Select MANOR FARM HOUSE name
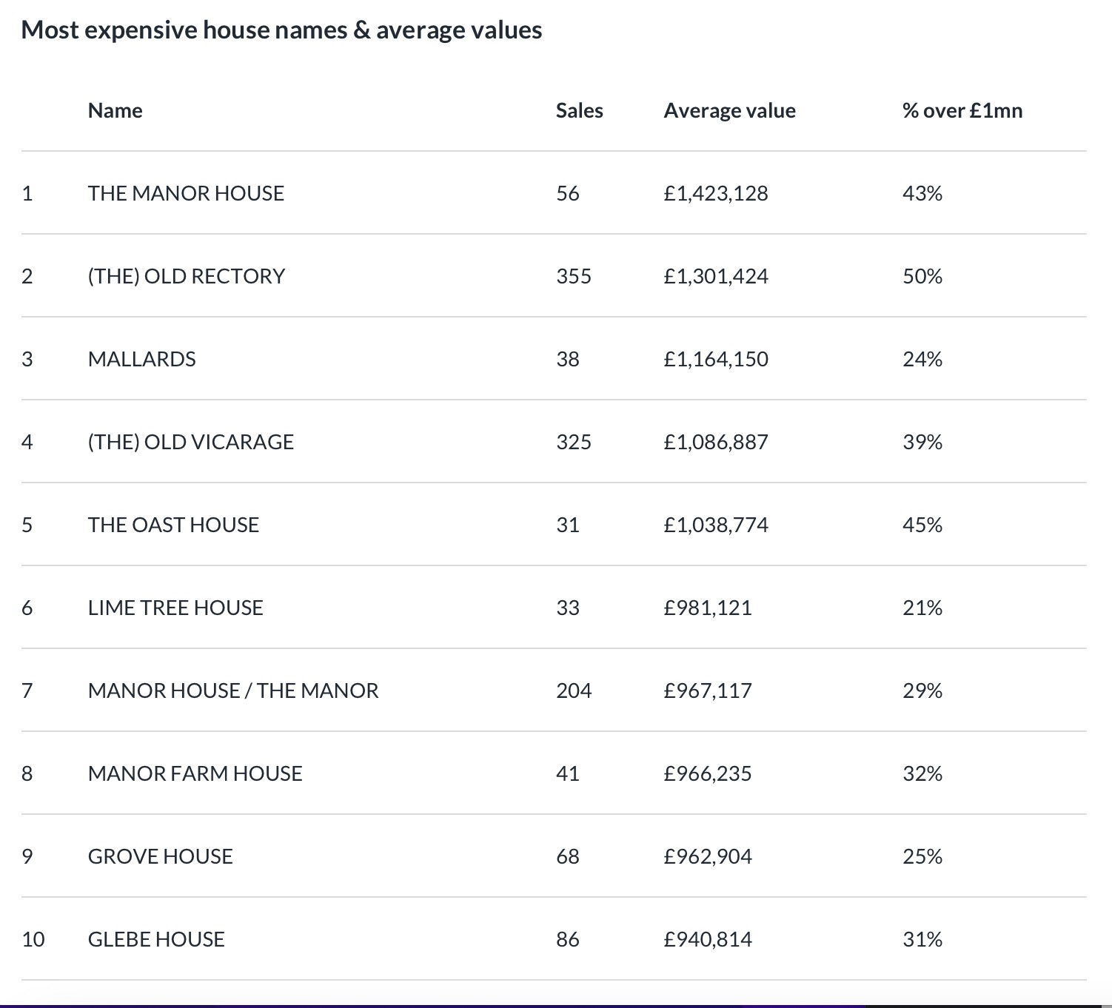This screenshot has height=1008, width=1112. pos(195,773)
